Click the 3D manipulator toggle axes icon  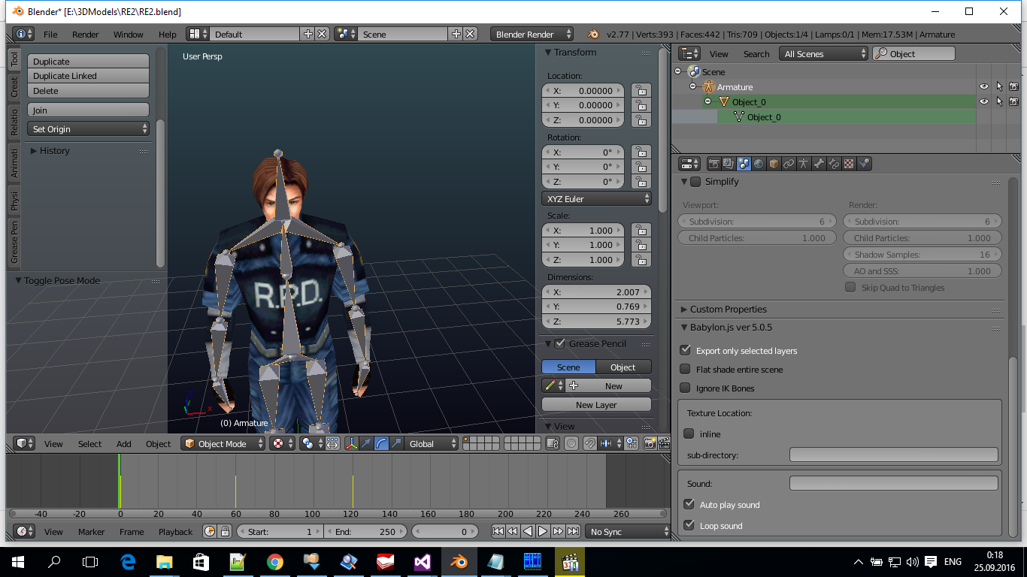click(x=352, y=444)
